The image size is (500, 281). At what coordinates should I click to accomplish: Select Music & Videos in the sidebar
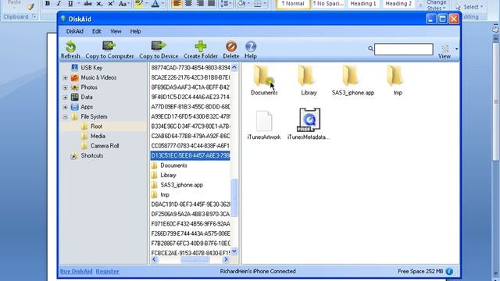98,77
